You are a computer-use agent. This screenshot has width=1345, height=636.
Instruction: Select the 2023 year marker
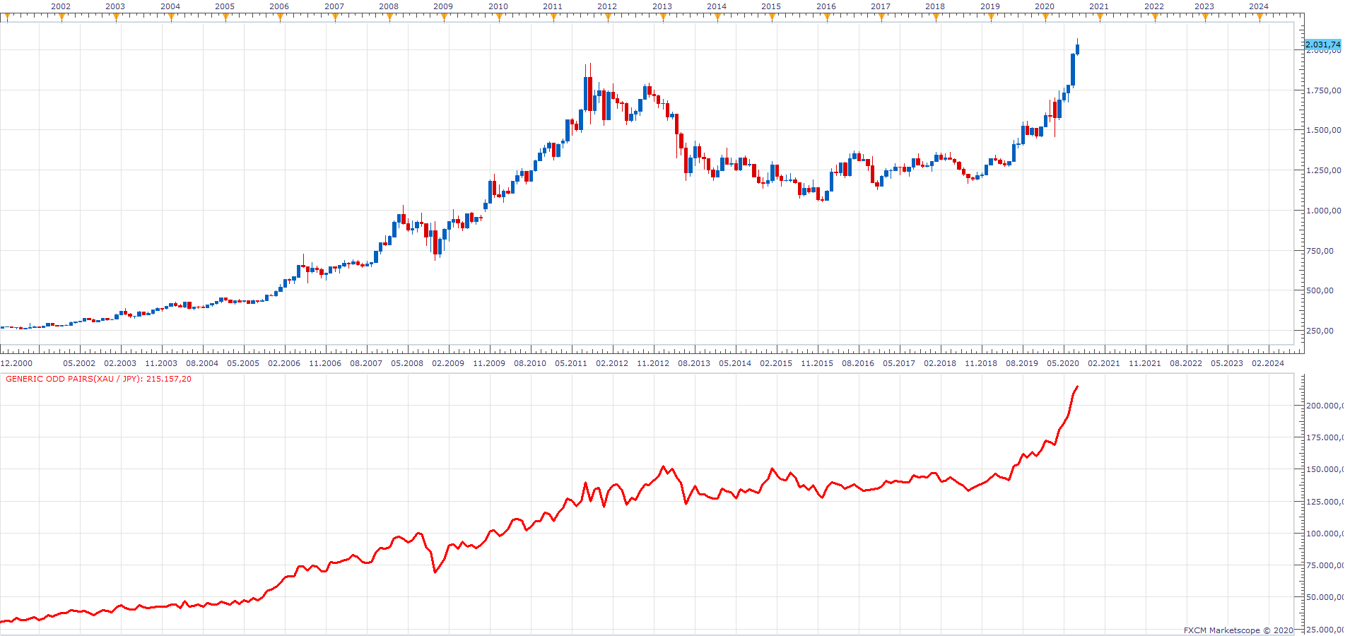click(x=1204, y=6)
